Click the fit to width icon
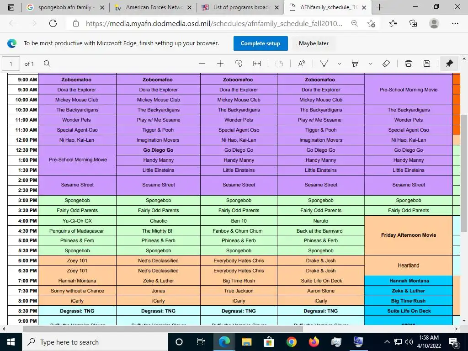The image size is (468, 351). pyautogui.click(x=257, y=64)
